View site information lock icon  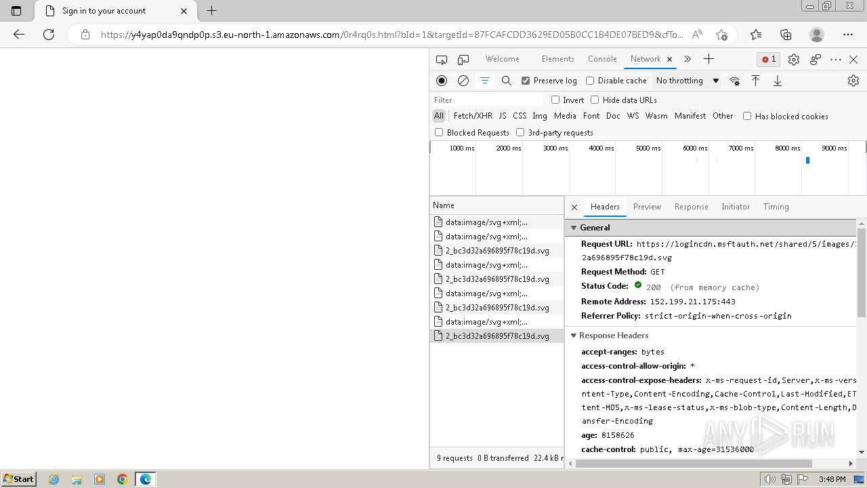click(85, 35)
